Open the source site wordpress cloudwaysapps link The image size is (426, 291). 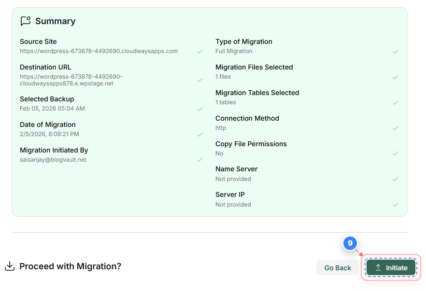coord(99,51)
